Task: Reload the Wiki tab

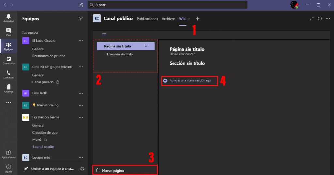Action: (x=320, y=19)
